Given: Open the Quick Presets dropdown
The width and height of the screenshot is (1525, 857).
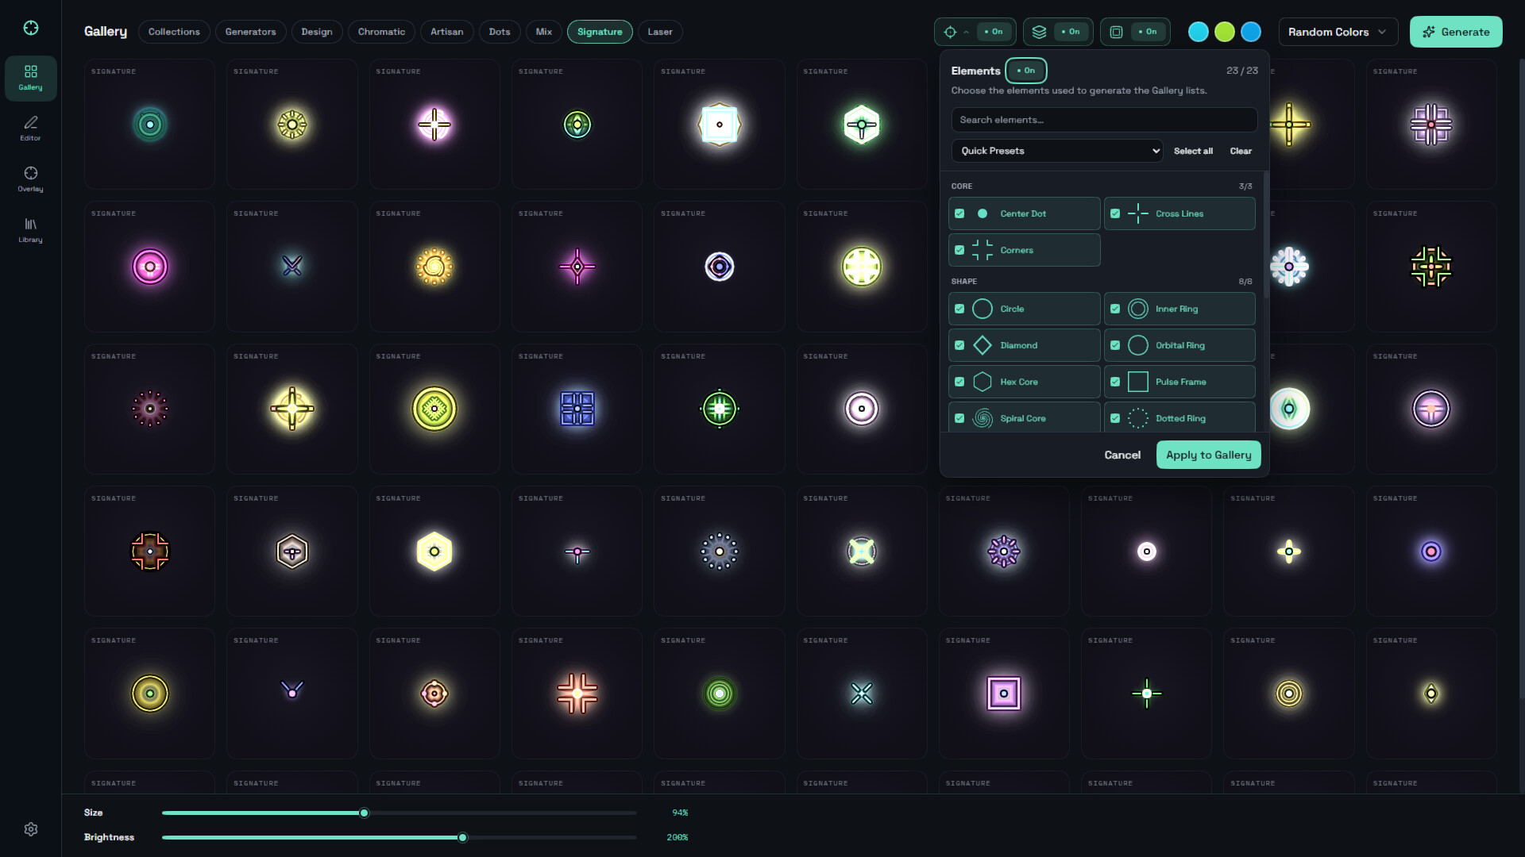Looking at the screenshot, I should (1057, 151).
